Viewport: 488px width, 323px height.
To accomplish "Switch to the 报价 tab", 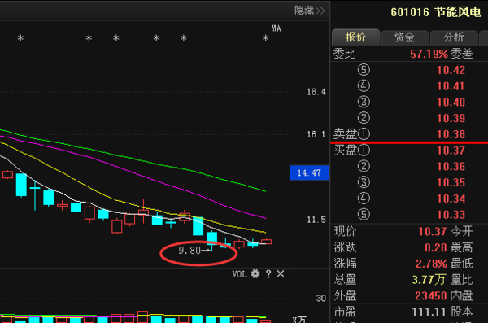I will [355, 37].
